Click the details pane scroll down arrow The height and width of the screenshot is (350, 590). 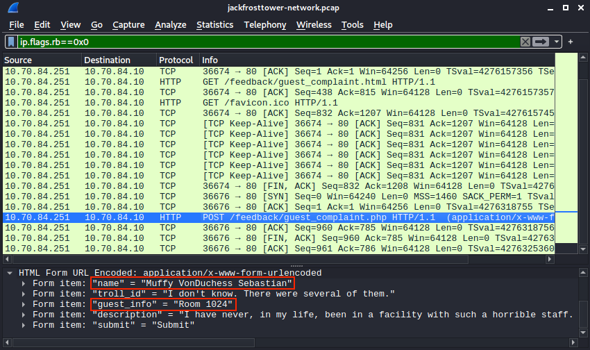click(x=583, y=333)
